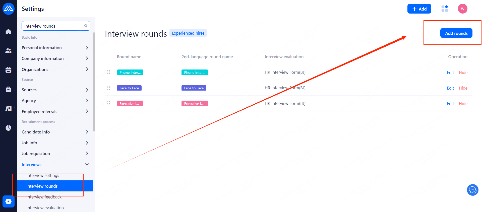482x212 pixels.
Task: Open the chat support bubble icon
Action: click(x=472, y=190)
